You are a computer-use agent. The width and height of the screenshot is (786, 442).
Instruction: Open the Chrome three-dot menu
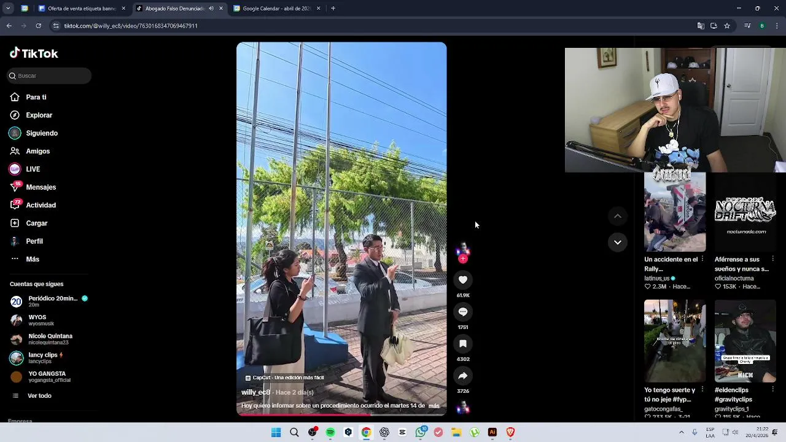(777, 26)
